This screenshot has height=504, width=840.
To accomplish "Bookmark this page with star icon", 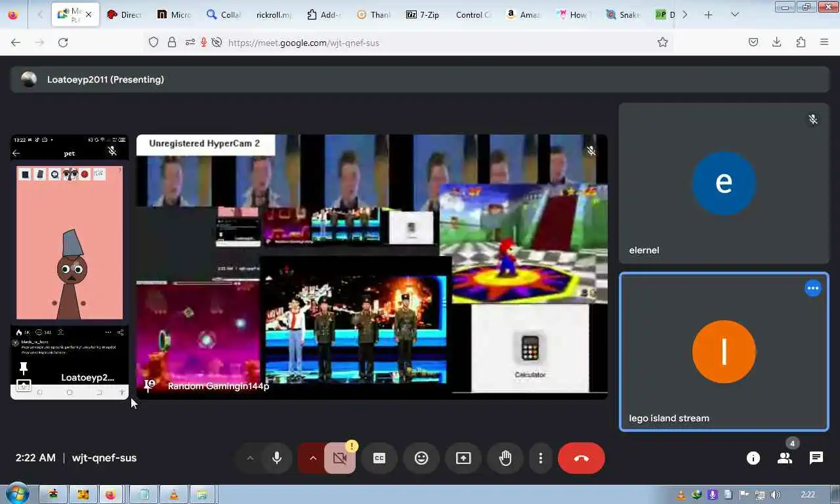I will [663, 42].
